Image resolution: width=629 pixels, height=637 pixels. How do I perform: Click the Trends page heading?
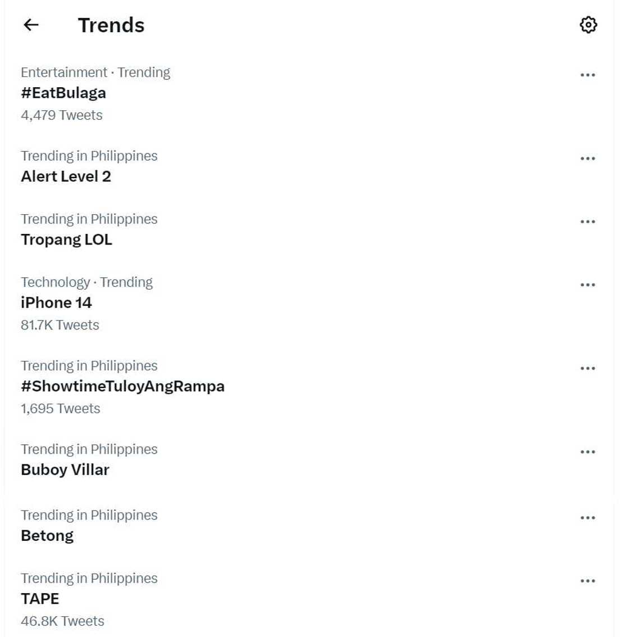click(111, 25)
